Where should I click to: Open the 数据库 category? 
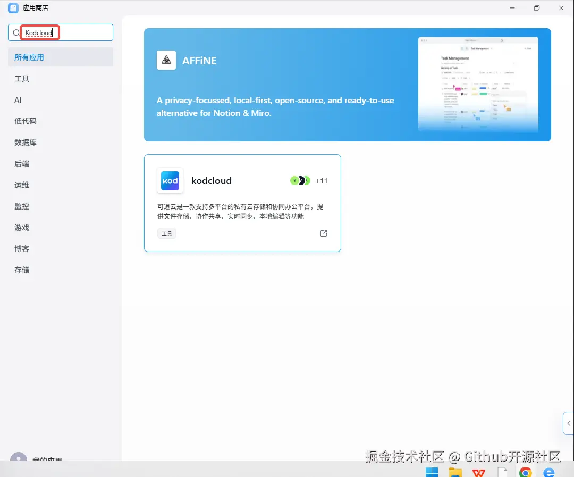(x=26, y=142)
